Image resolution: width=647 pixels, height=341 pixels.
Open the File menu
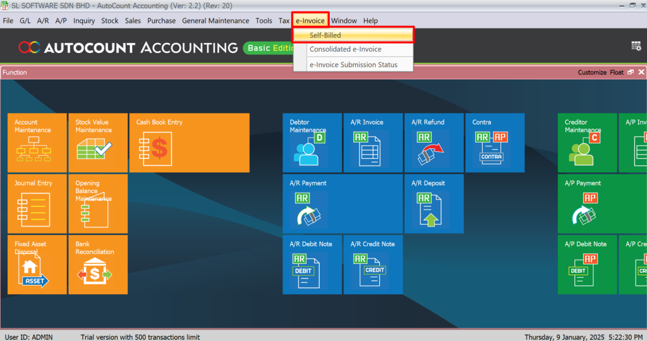8,21
